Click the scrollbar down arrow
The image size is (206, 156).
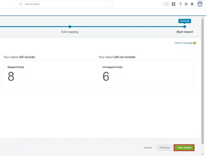coord(203,154)
